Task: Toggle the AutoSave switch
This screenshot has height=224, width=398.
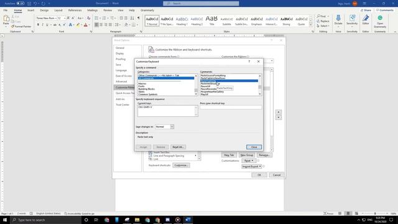Action: click(x=21, y=3)
